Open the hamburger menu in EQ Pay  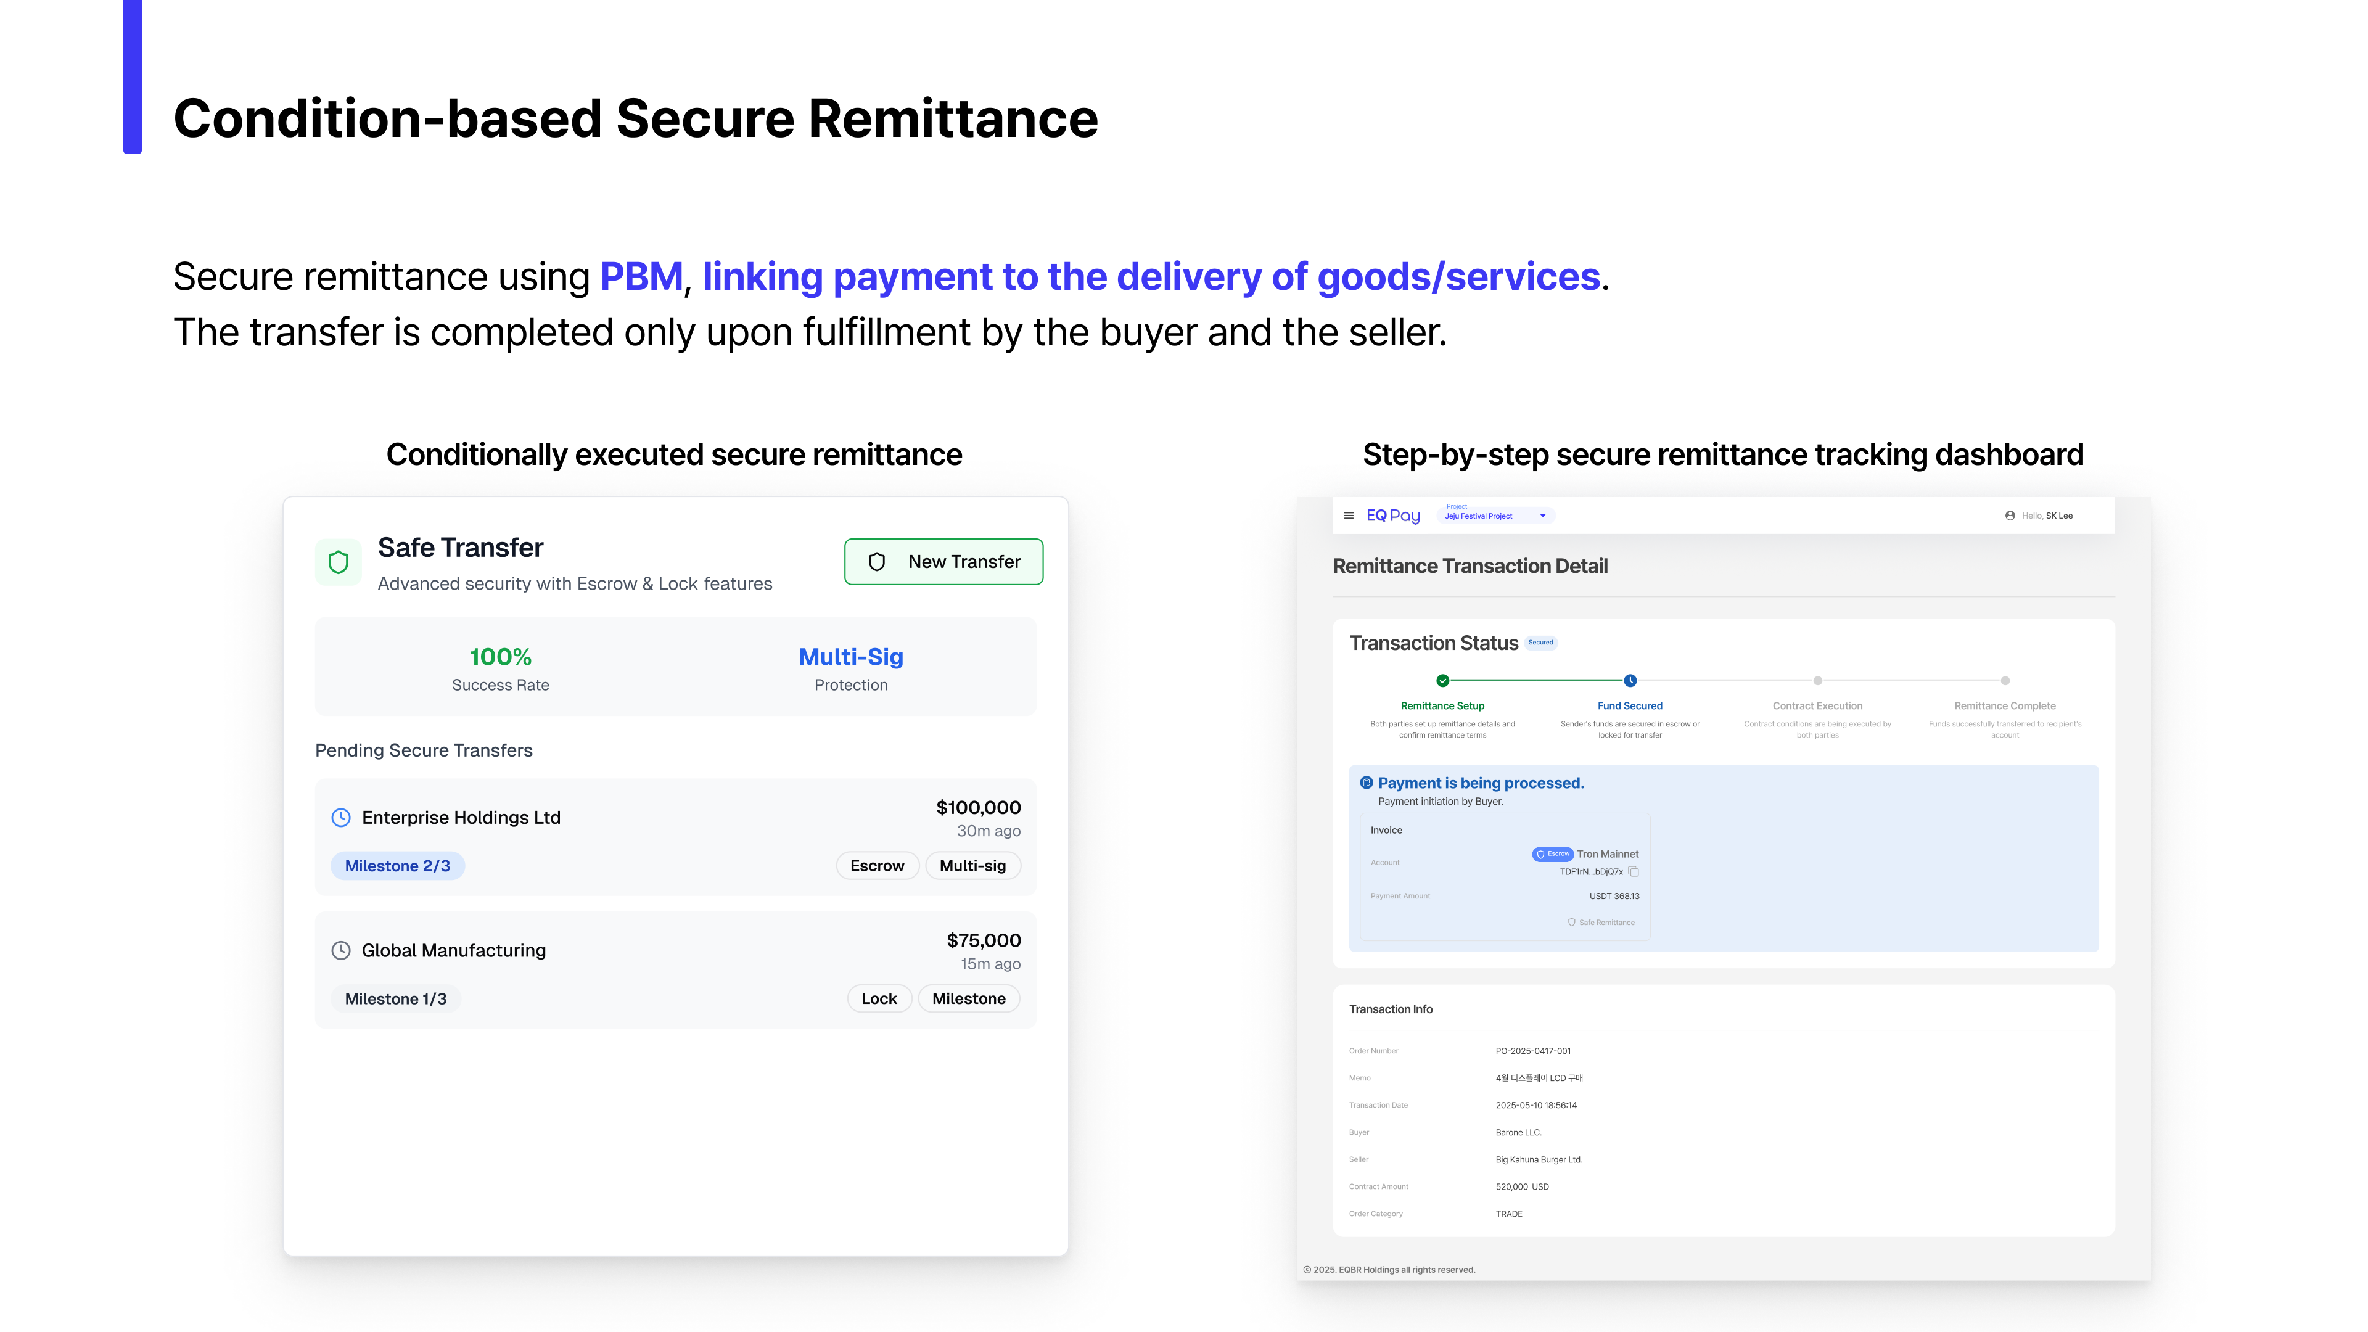pyautogui.click(x=1349, y=516)
